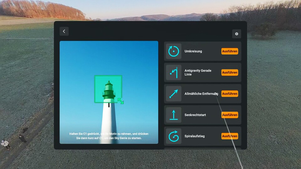Image resolution: width=301 pixels, height=169 pixels.
Task: Execute Senkrechtstart with its Ausführen button
Action: click(x=230, y=115)
